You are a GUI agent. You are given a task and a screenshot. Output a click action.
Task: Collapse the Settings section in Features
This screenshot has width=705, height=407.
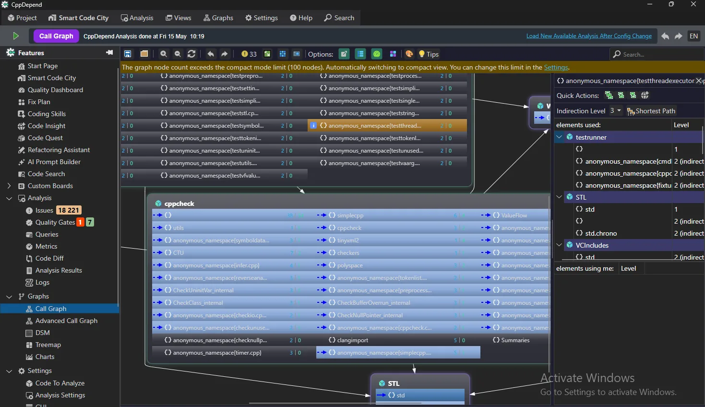pos(9,371)
